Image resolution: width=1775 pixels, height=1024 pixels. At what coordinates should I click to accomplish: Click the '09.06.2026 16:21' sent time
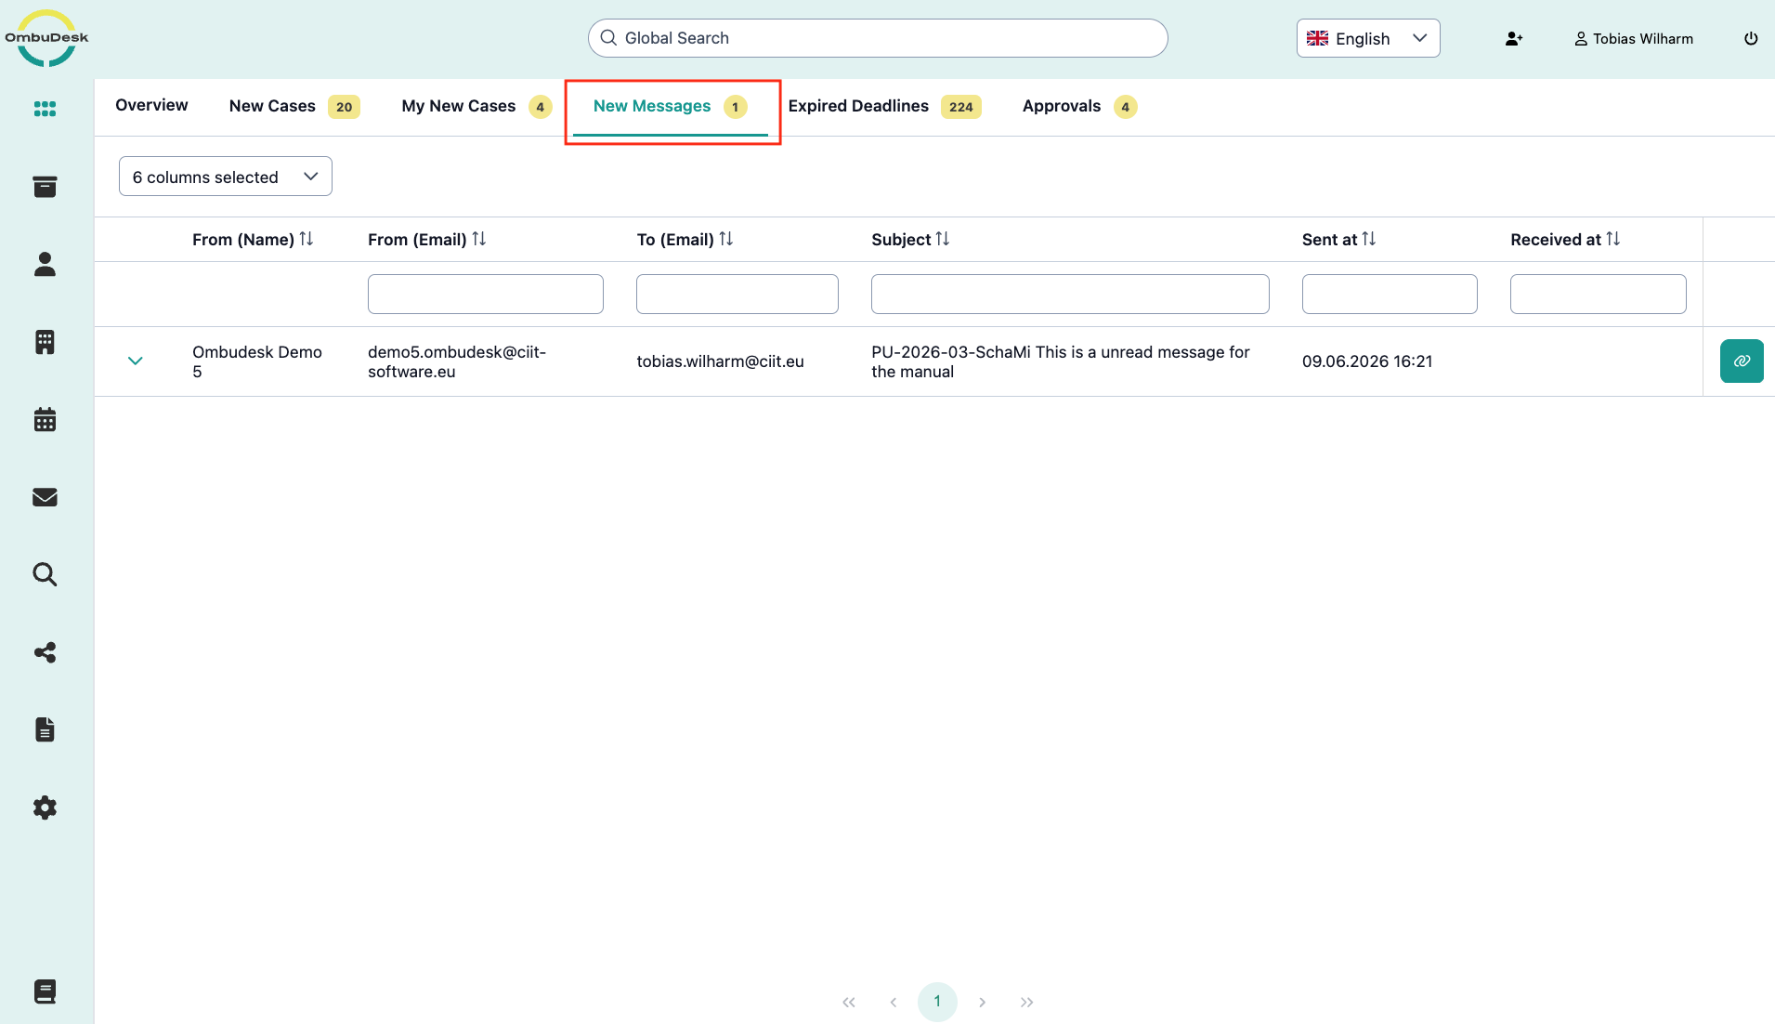[x=1367, y=361]
